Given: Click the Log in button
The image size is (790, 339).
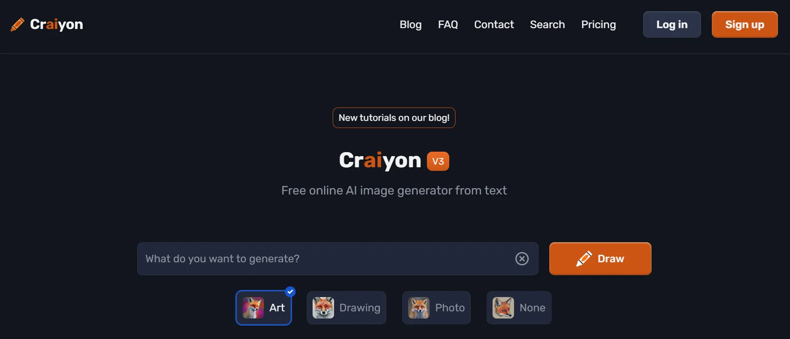Looking at the screenshot, I should click(672, 25).
